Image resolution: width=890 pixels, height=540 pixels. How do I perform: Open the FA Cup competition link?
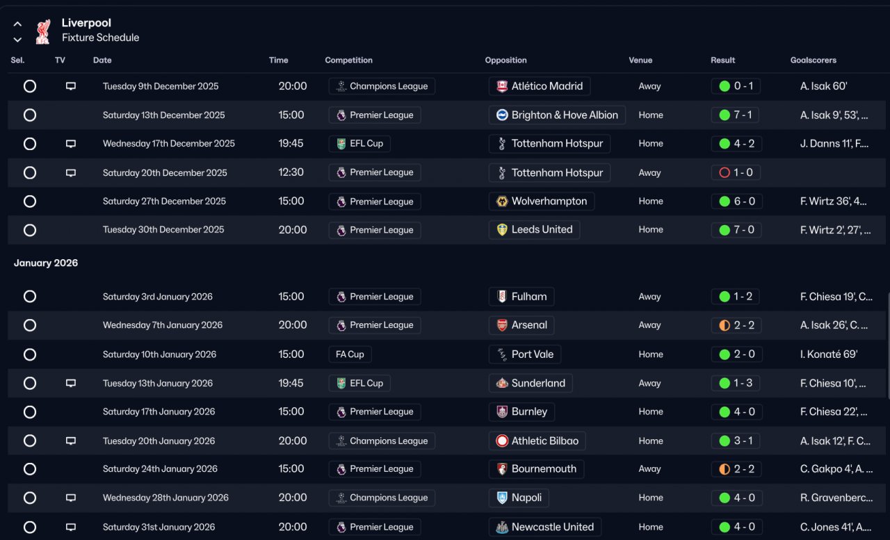tap(350, 354)
